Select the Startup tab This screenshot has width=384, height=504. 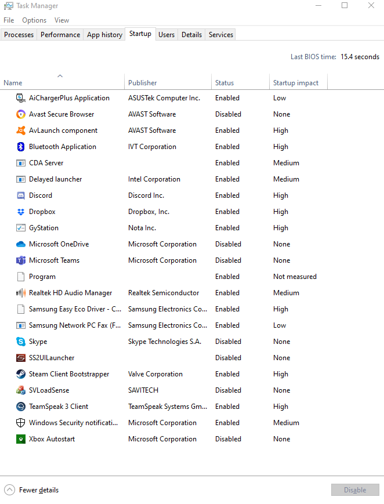click(140, 34)
